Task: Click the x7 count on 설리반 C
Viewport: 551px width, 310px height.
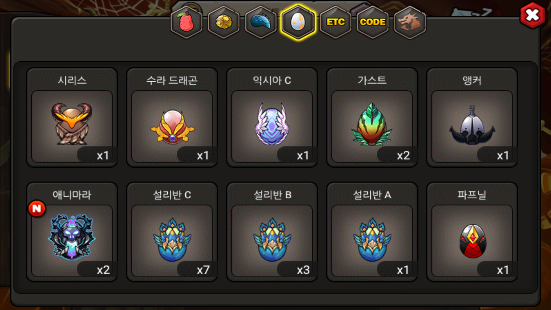Action: point(203,270)
